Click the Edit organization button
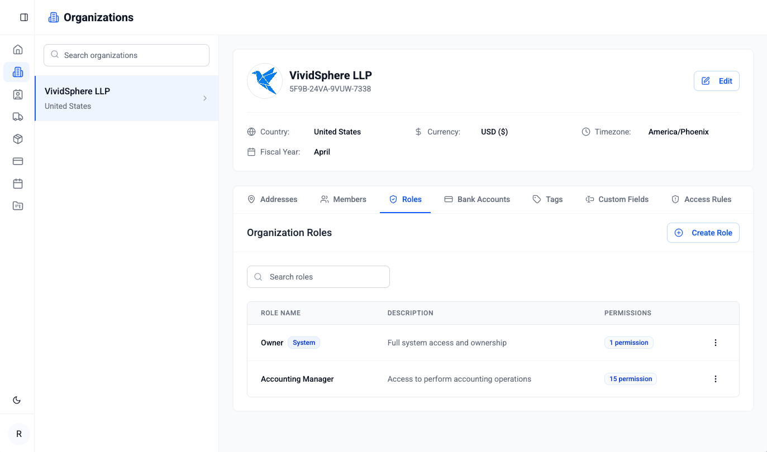This screenshot has height=452, width=767. (716, 81)
